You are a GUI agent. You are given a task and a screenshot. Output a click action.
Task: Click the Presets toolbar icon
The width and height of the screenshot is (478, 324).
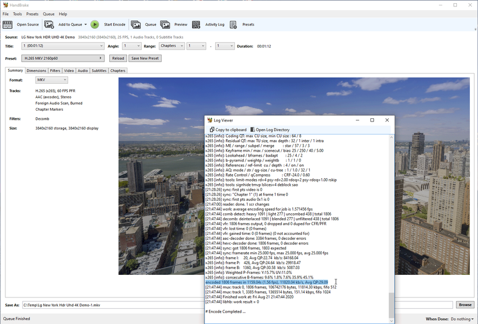pos(234,24)
